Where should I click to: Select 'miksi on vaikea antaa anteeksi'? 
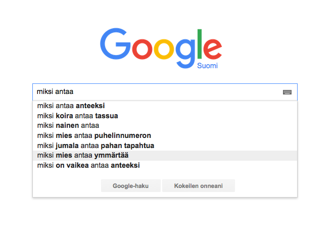pyautogui.click(x=165, y=165)
